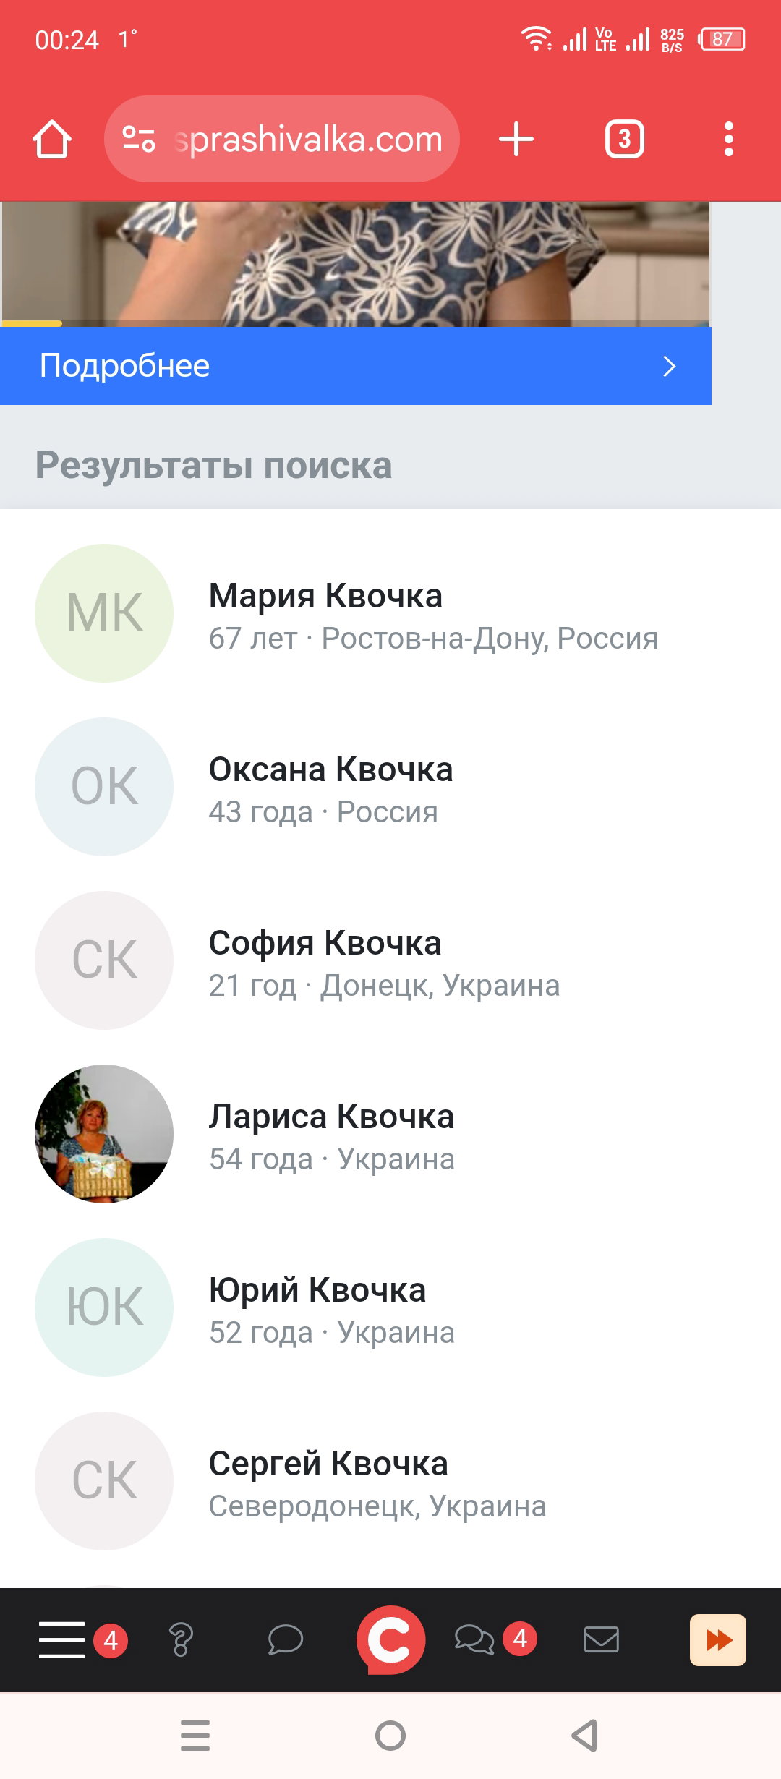The image size is (781, 1779).
Task: Open the single speech bubble icon
Action: click(x=285, y=1639)
